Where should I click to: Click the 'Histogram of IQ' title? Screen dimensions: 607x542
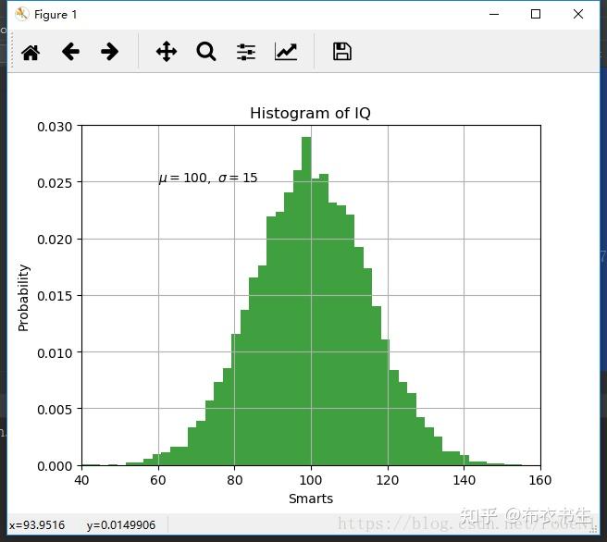[x=310, y=114]
